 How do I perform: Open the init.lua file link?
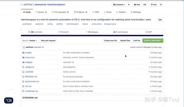[x=28, y=86]
